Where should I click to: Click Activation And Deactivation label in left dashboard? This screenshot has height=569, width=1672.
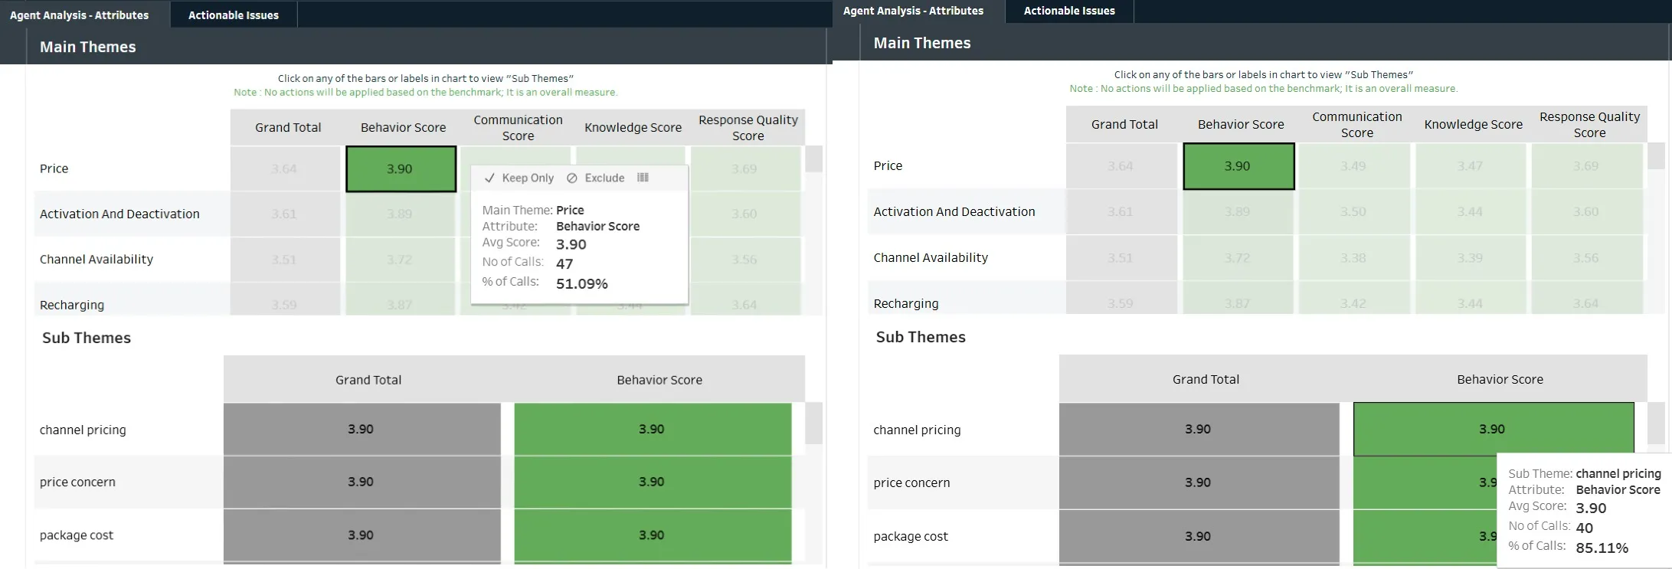point(119,214)
